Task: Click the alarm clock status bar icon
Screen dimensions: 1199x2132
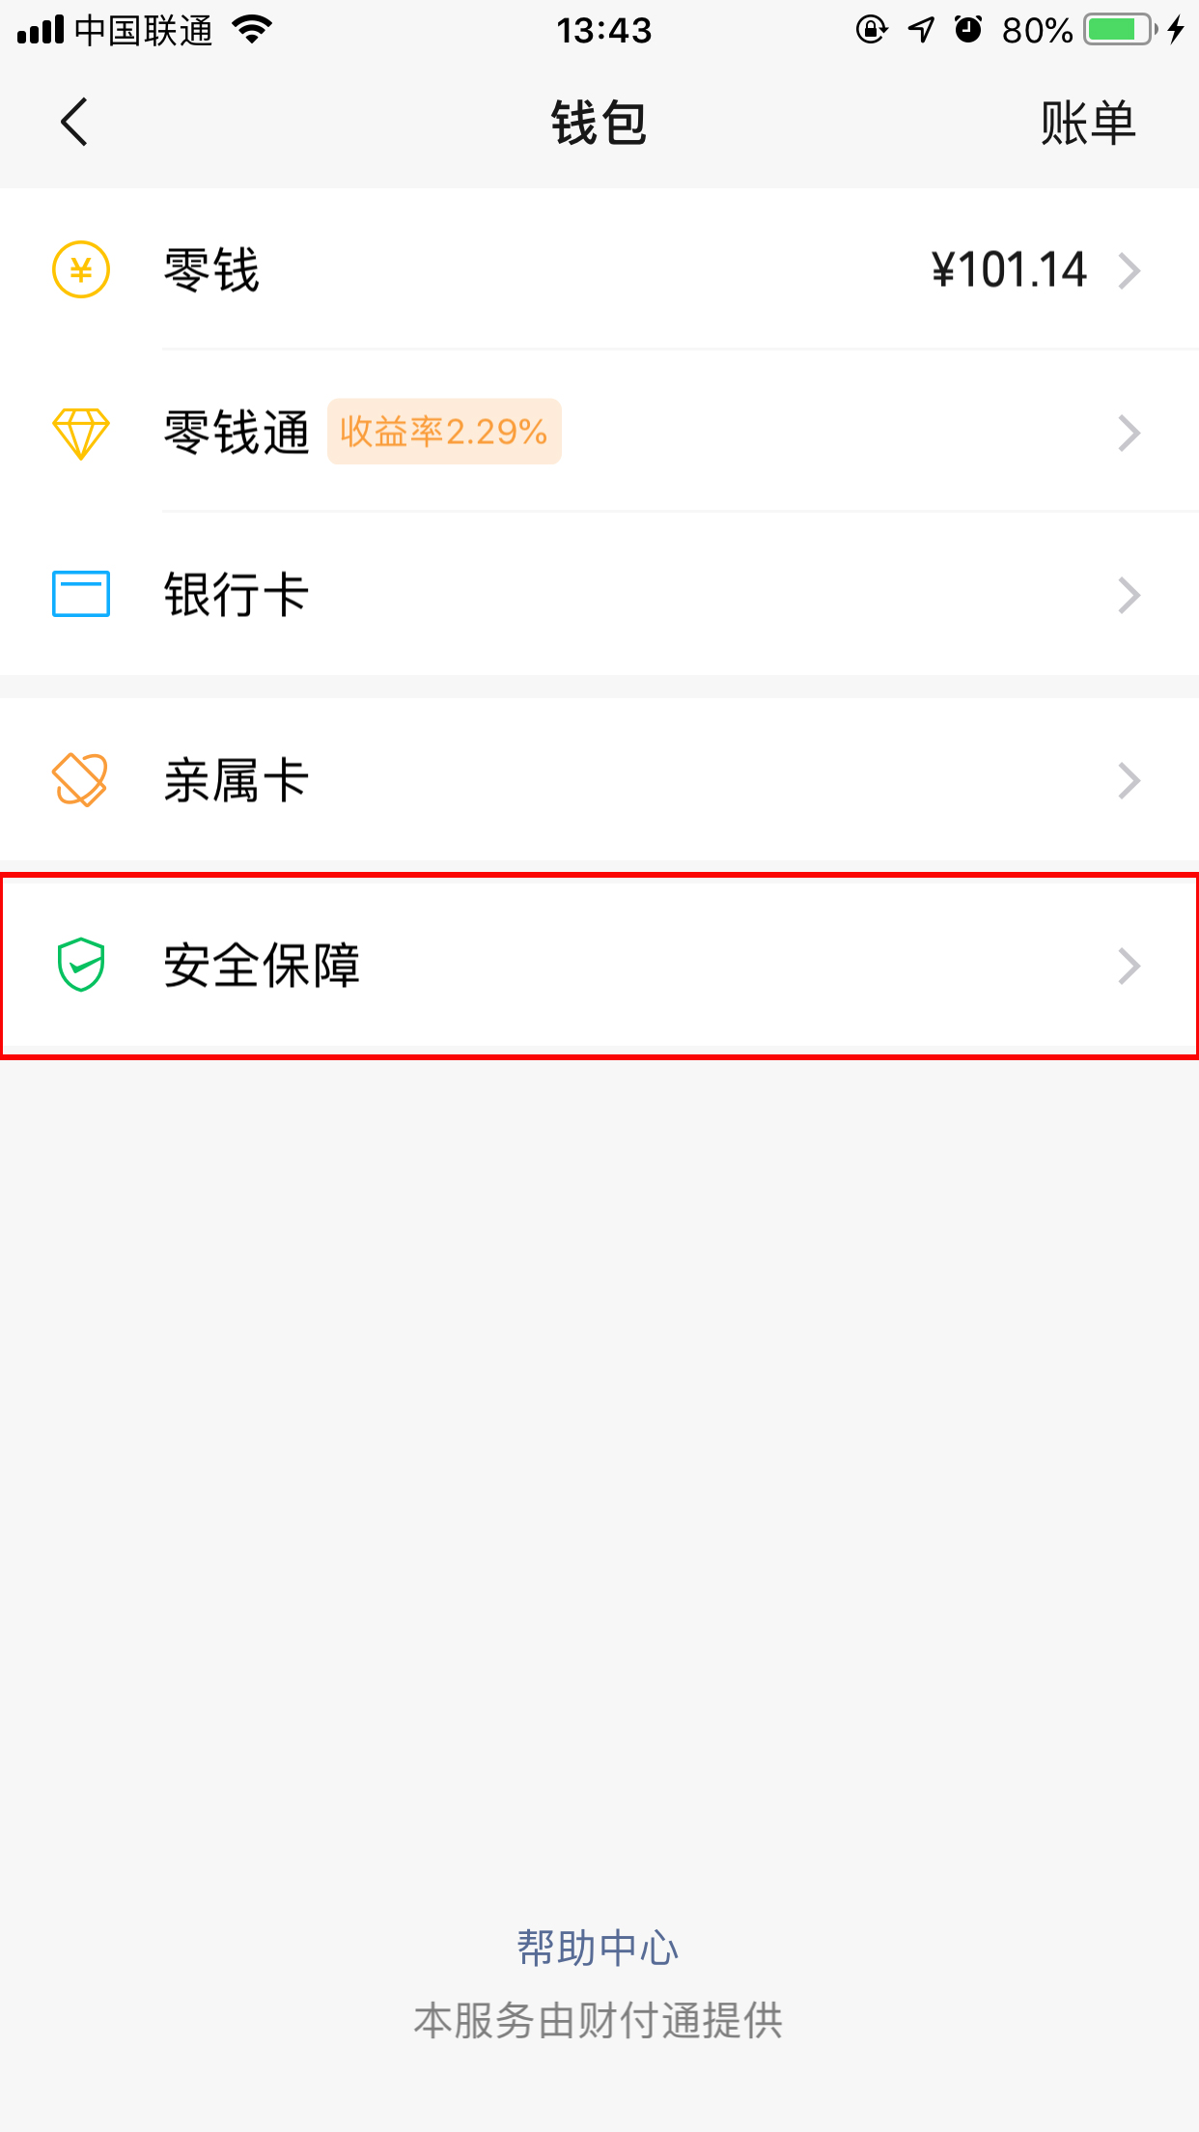Action: click(969, 29)
